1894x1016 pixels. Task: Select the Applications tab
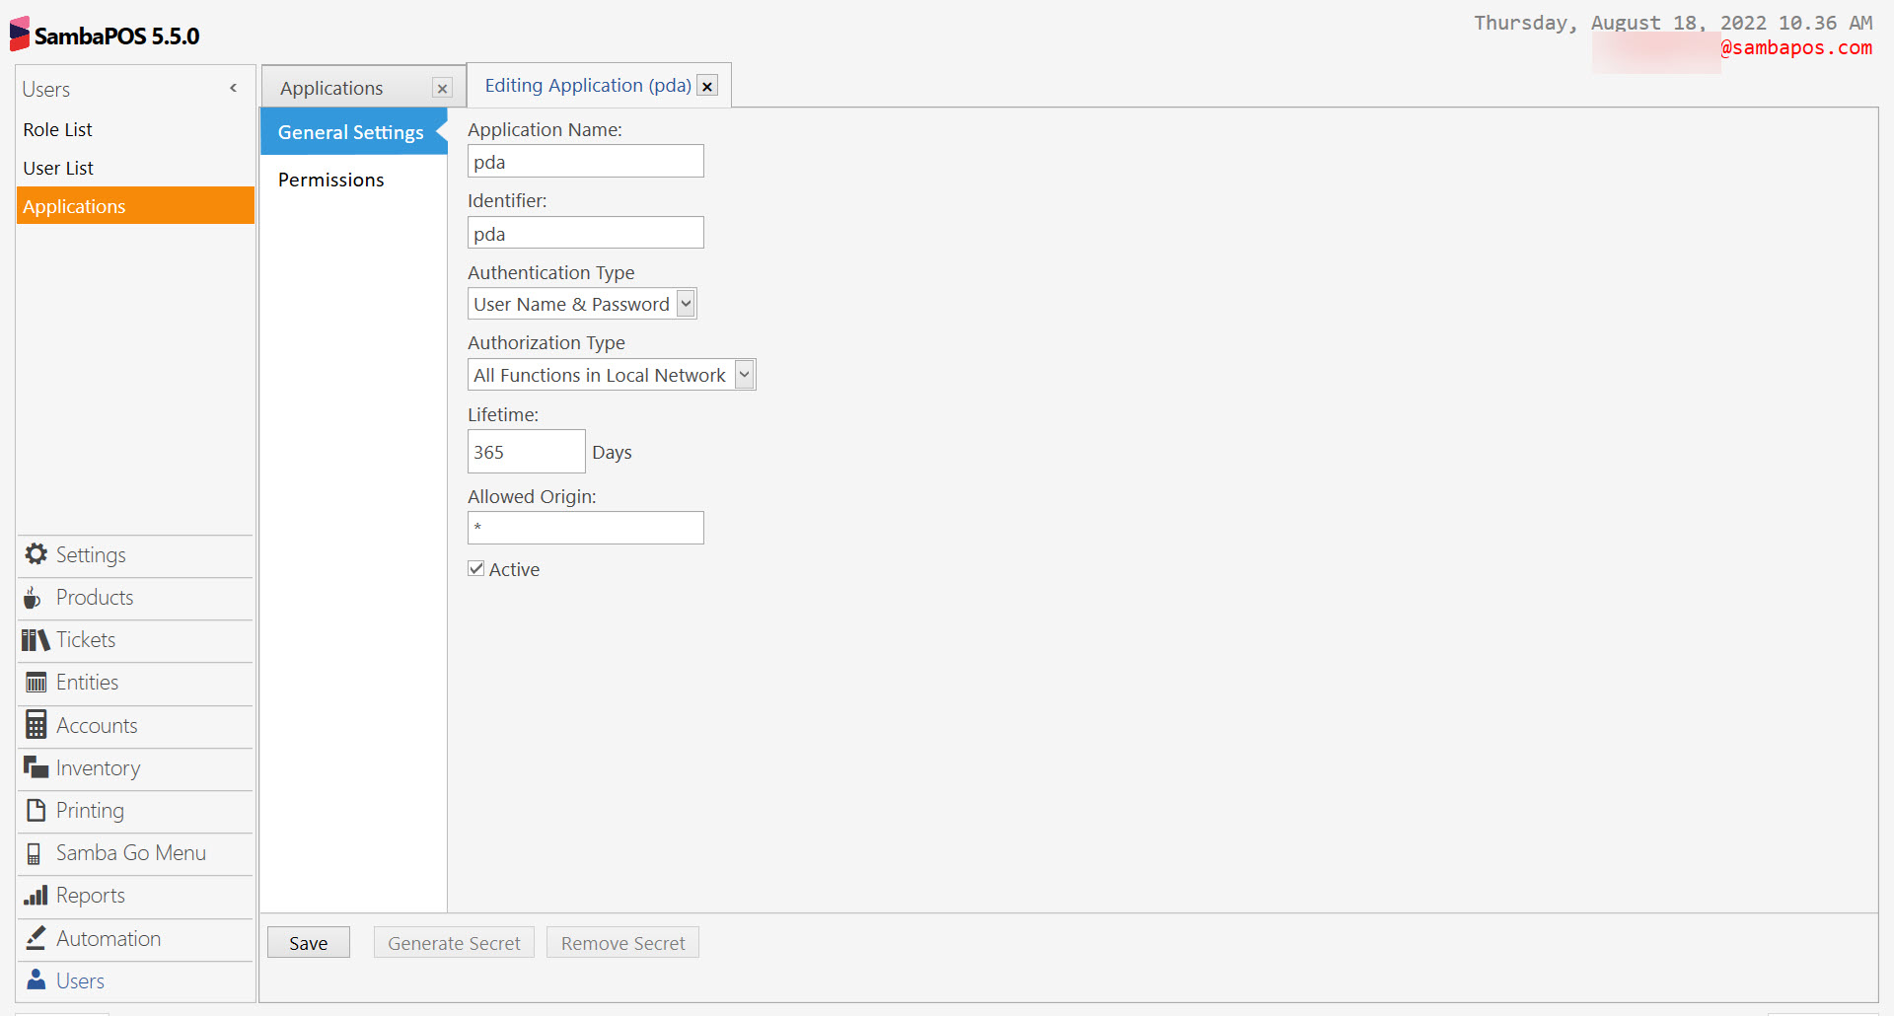(x=329, y=87)
